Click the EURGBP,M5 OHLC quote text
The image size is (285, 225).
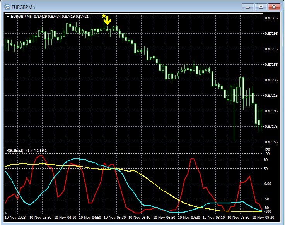49,17
